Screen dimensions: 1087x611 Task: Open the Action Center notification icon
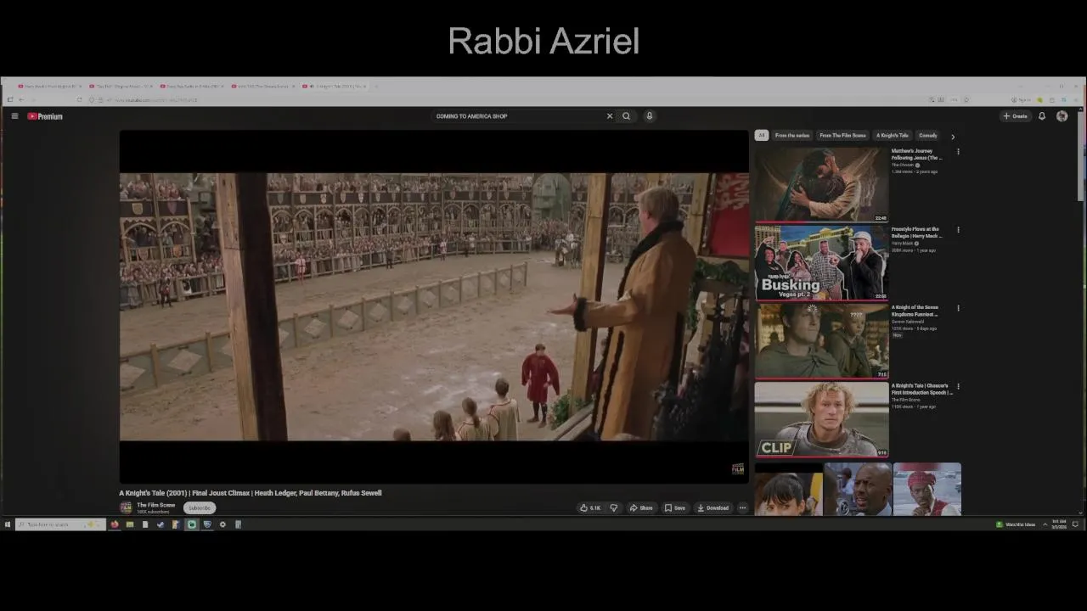[x=1075, y=524]
